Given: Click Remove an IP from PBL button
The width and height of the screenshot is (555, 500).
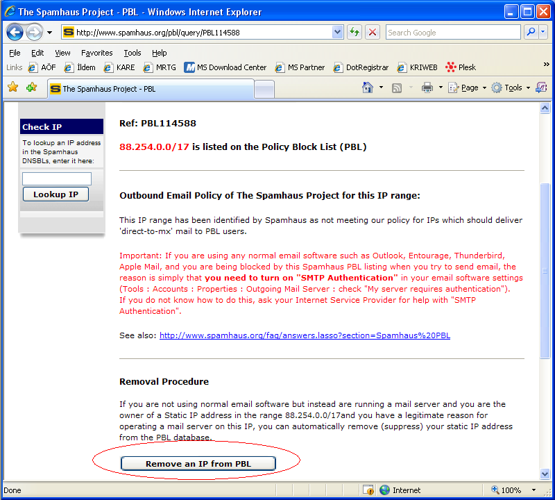Looking at the screenshot, I should pyautogui.click(x=198, y=463).
